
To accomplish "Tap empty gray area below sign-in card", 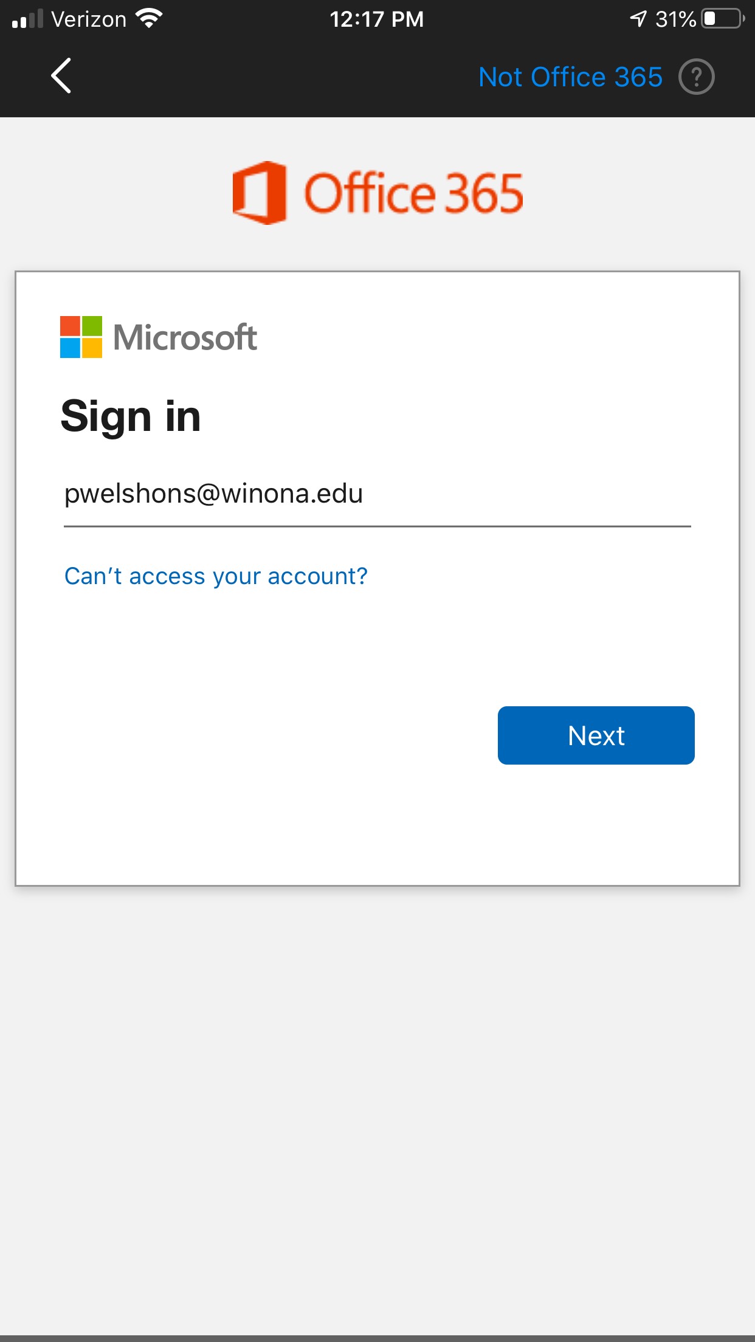I will (x=377, y=1094).
